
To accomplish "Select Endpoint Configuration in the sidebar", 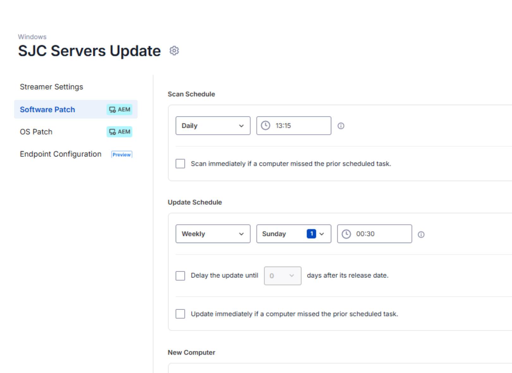I will (60, 154).
